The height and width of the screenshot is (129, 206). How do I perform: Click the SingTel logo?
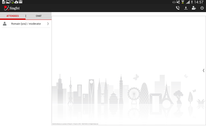coord(12,8)
